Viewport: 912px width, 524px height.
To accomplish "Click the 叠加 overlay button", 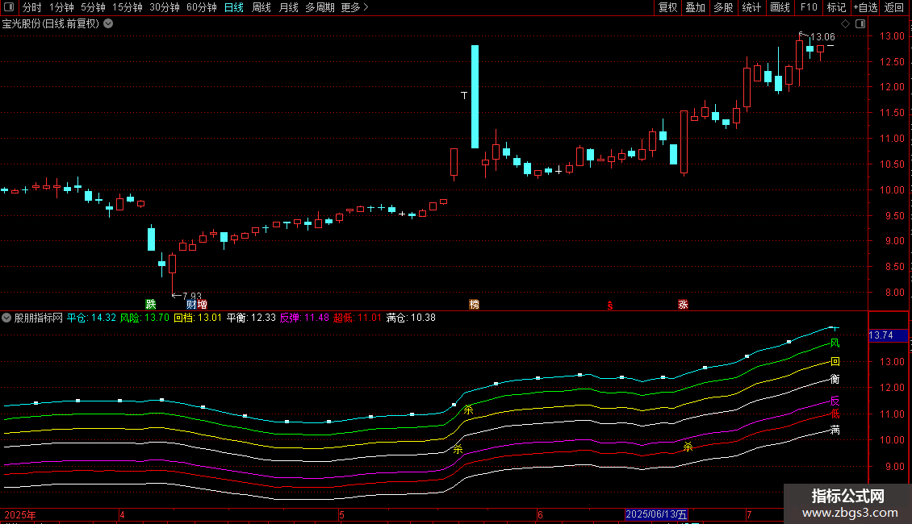I will click(695, 7).
